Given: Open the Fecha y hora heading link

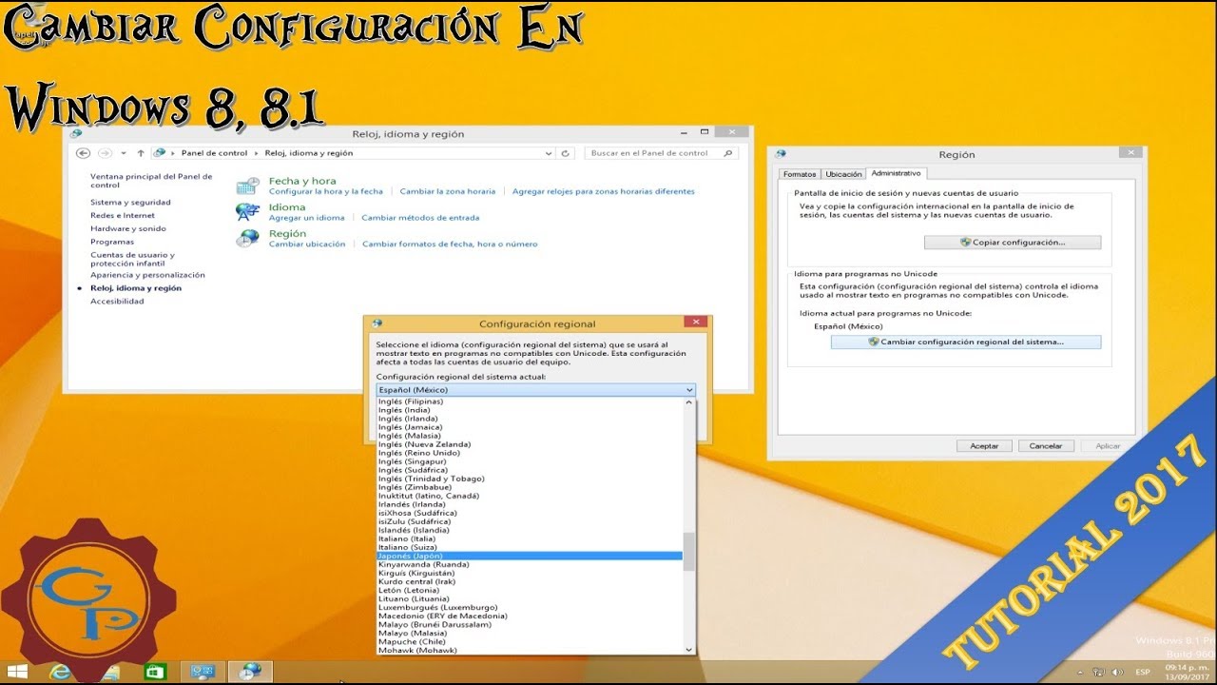Looking at the screenshot, I should click(x=302, y=181).
